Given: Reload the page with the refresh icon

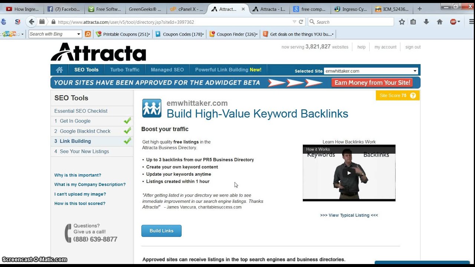Looking at the screenshot, I should (301, 22).
